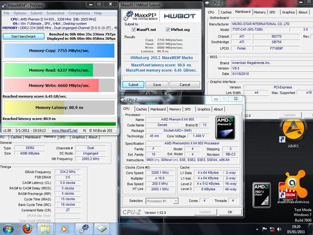313x235 pixels.
Task: Click NB Frequency 2005.2 MHz value
Action: click(x=90, y=159)
